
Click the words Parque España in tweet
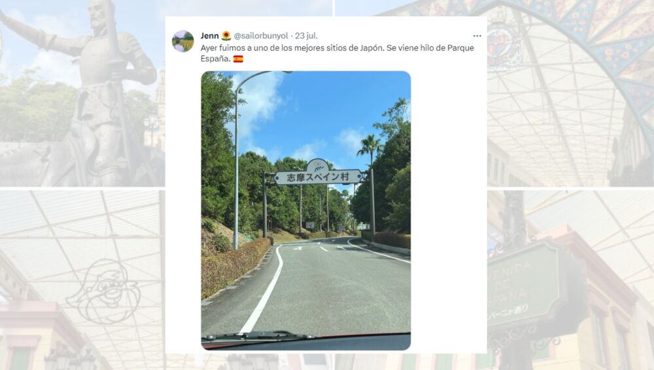click(x=337, y=54)
